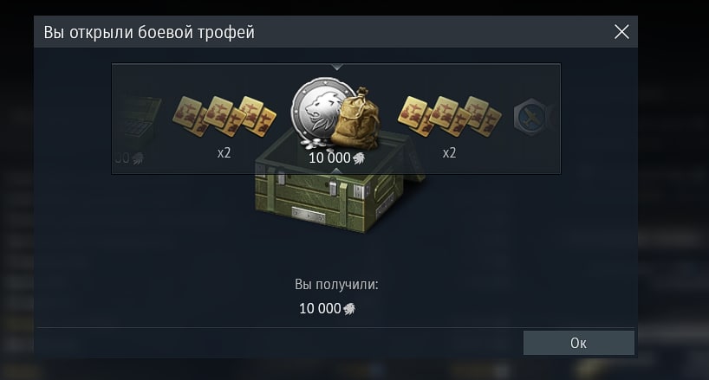
Task: Click the hexagonal aircraft badge icon
Action: [530, 117]
